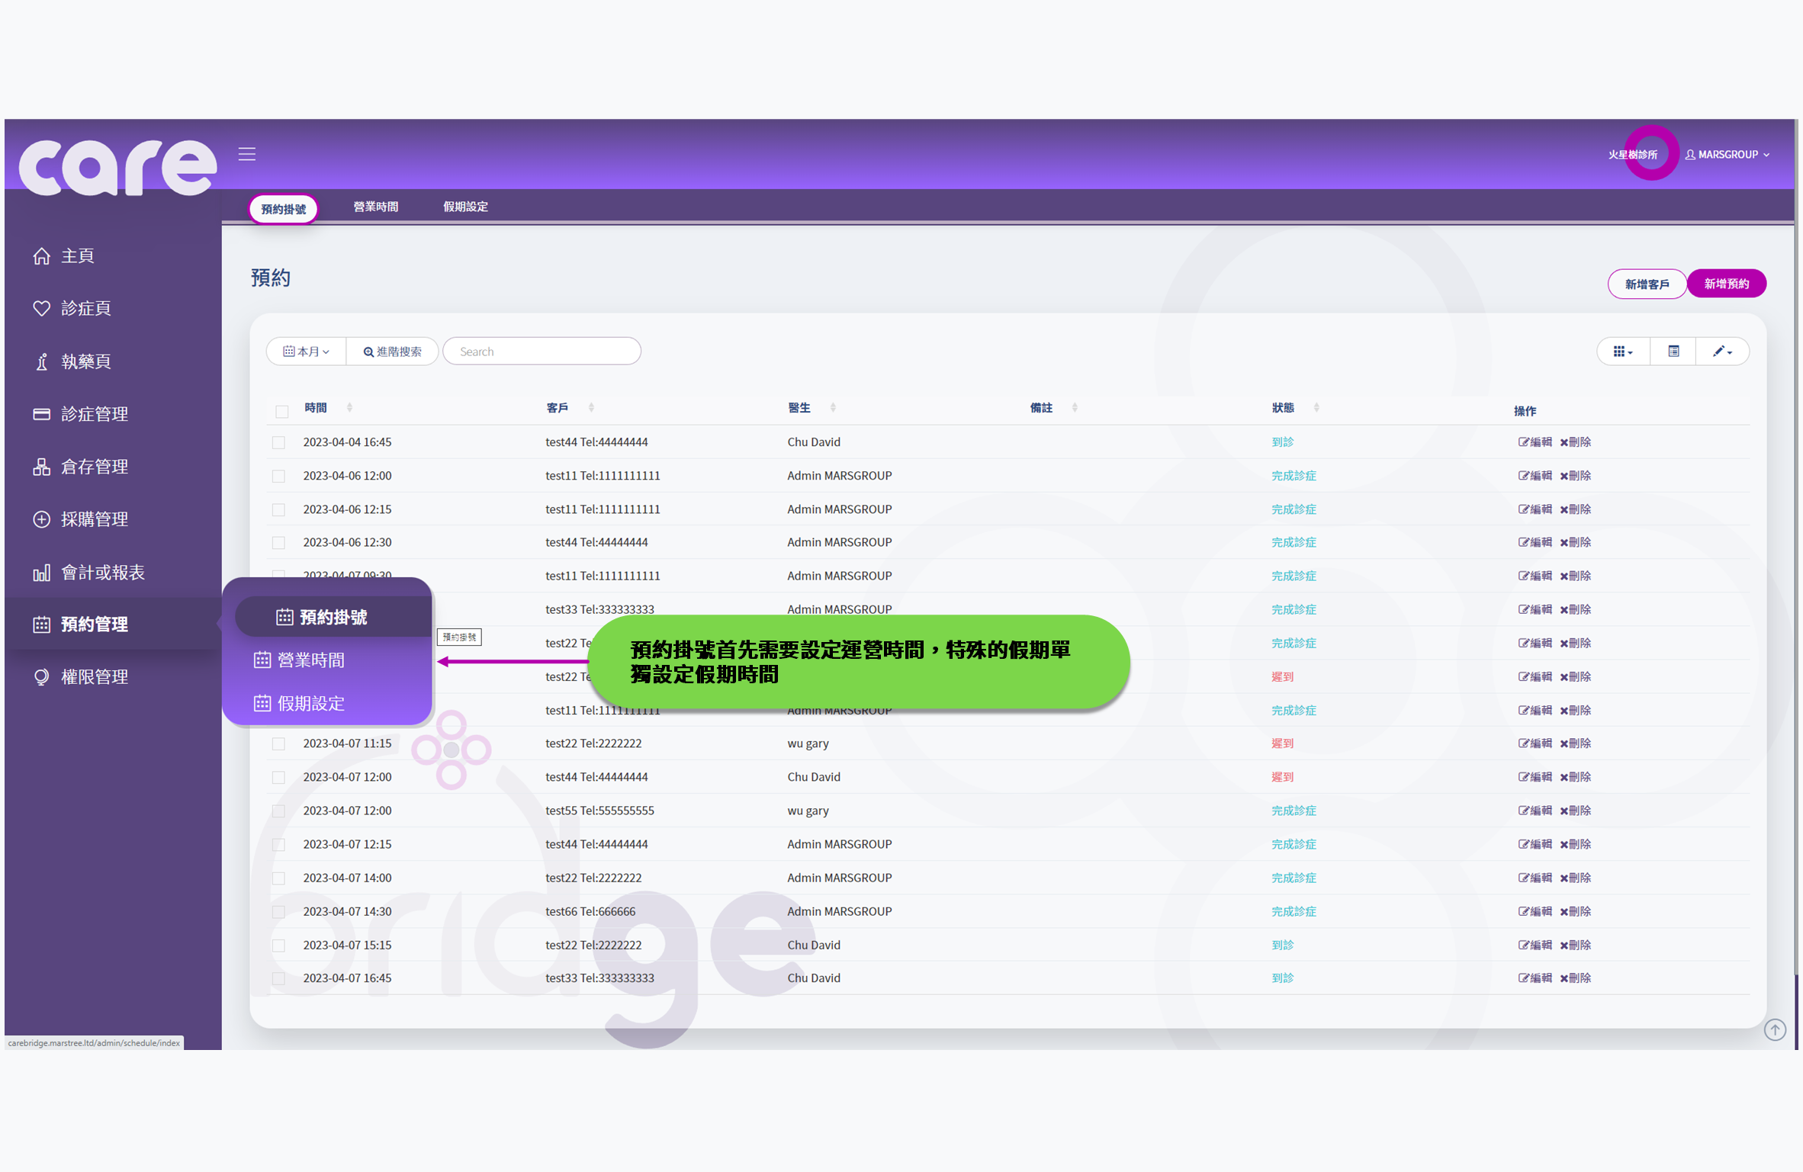
Task: Click the back-to-top arrow icon
Action: click(1776, 1029)
